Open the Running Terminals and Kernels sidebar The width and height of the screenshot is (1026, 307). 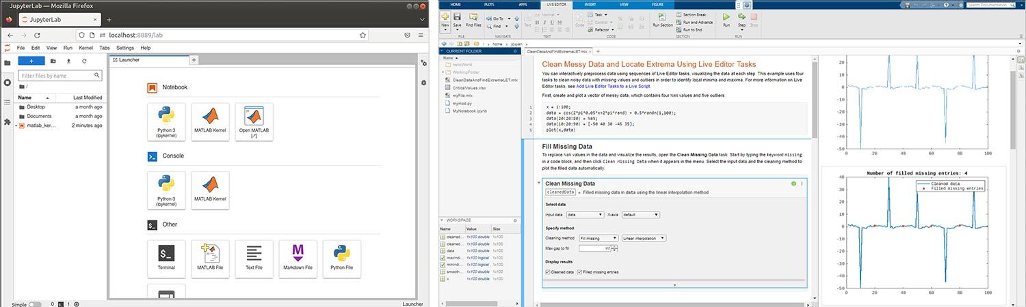[x=7, y=83]
